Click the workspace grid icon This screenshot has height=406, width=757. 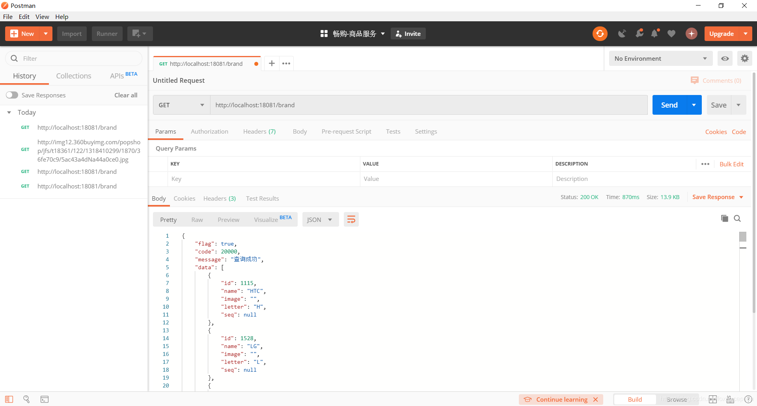tap(324, 34)
